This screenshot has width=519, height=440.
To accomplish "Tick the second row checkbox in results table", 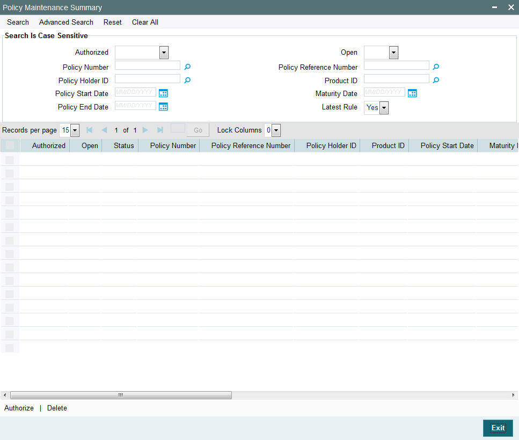I will point(10,173).
